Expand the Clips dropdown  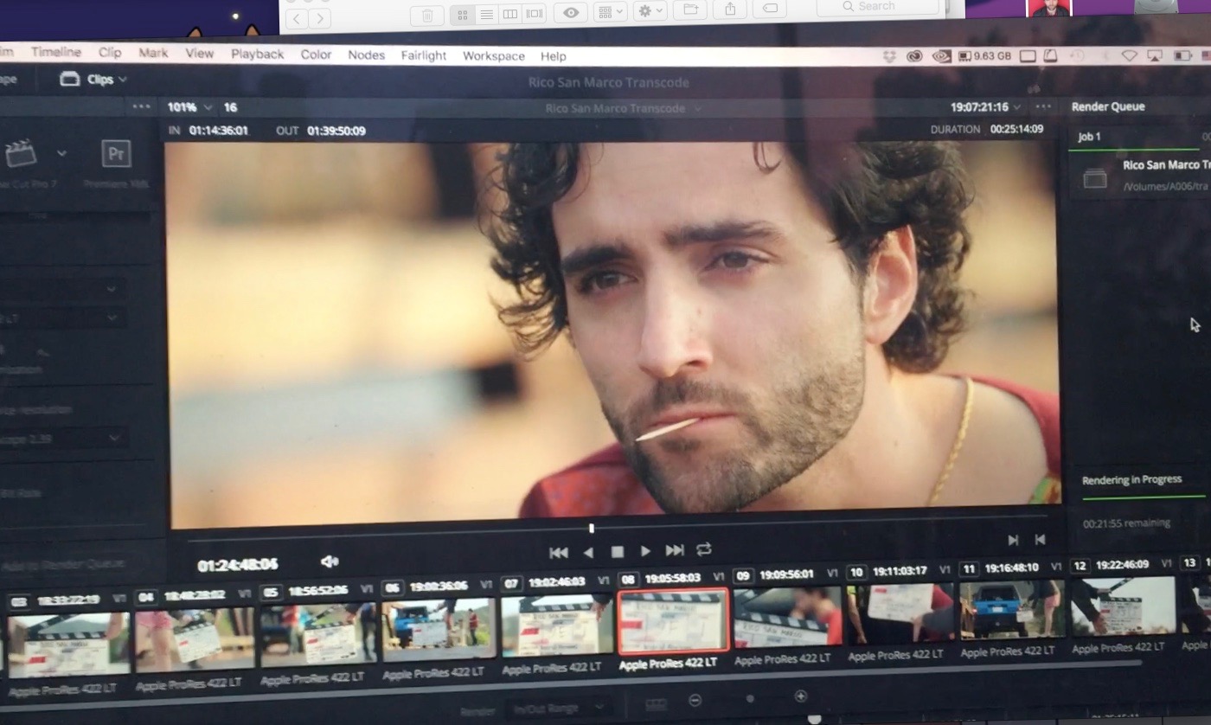pyautogui.click(x=95, y=80)
